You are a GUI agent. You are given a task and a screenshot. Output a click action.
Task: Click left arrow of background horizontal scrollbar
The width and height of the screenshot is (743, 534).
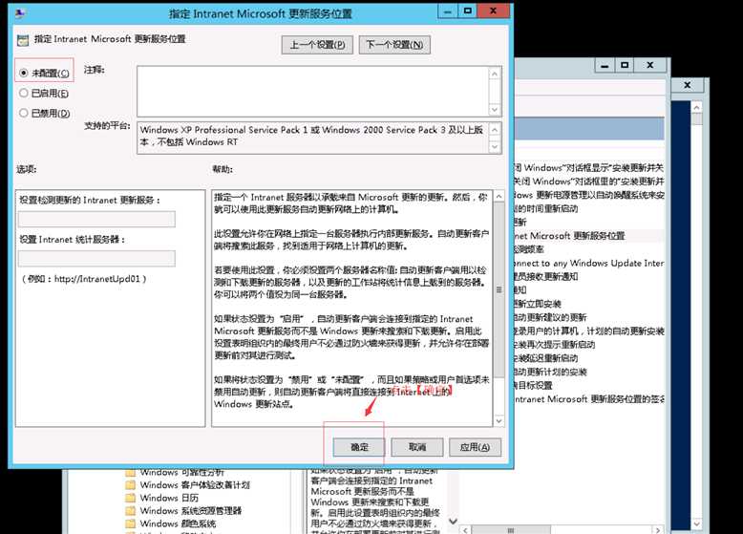(x=466, y=530)
